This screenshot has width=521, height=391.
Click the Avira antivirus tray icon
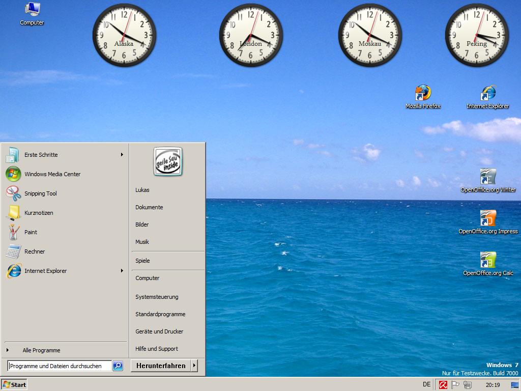point(443,385)
